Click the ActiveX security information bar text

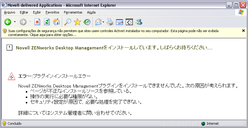point(113,33)
